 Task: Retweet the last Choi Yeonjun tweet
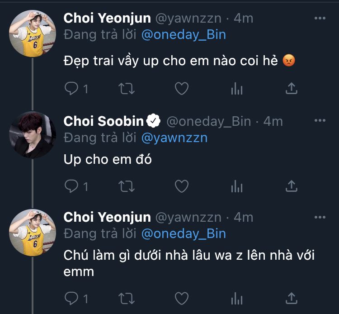pos(126,298)
